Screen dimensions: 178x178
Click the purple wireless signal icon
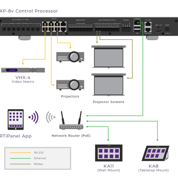click(x=34, y=117)
